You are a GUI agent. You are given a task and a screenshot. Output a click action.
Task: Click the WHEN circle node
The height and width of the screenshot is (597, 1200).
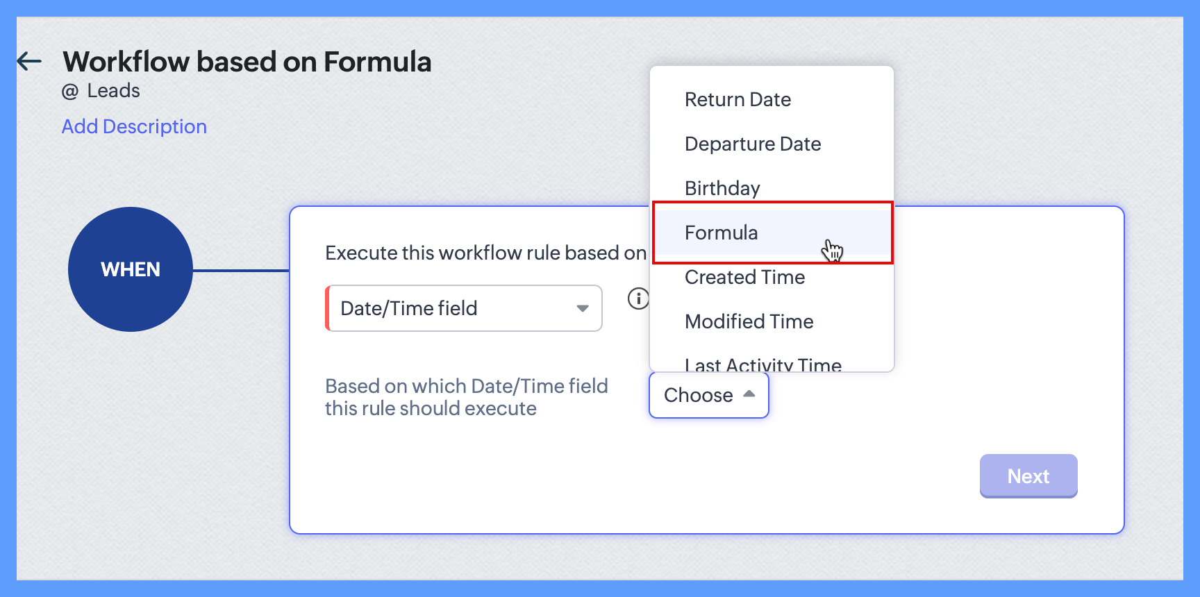pyautogui.click(x=131, y=269)
